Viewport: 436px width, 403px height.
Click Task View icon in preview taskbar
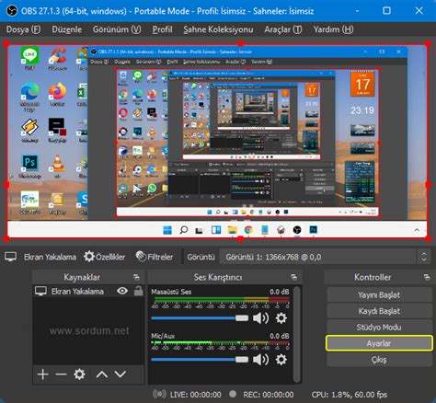(200, 230)
